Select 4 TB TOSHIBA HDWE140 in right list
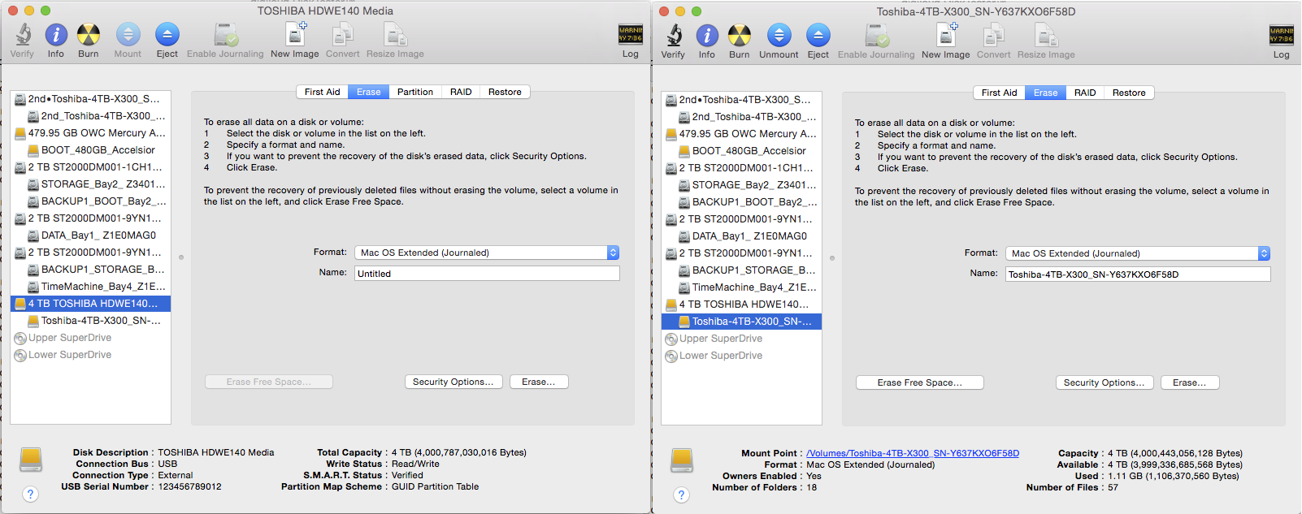This screenshot has width=1302, height=514. point(741,305)
